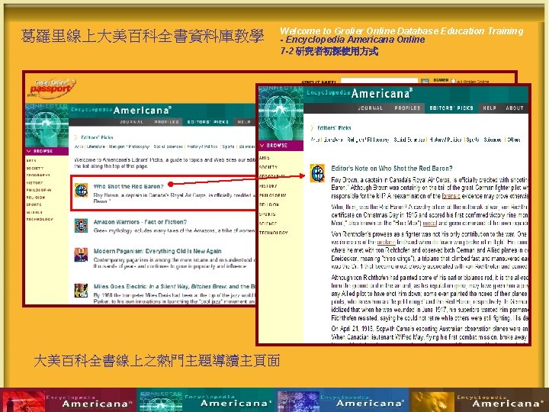549x412 pixels.
Task: Click the underlined 'forensic' link in the article
Action: (451, 196)
